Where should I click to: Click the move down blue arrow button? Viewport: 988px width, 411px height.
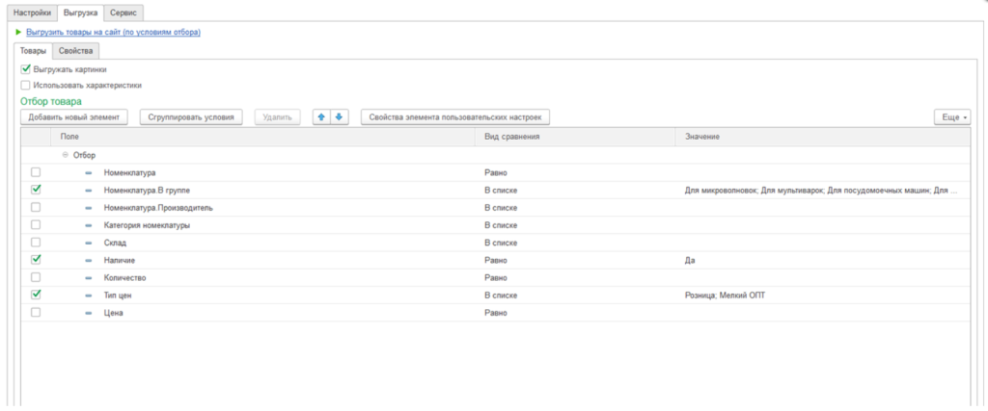339,117
